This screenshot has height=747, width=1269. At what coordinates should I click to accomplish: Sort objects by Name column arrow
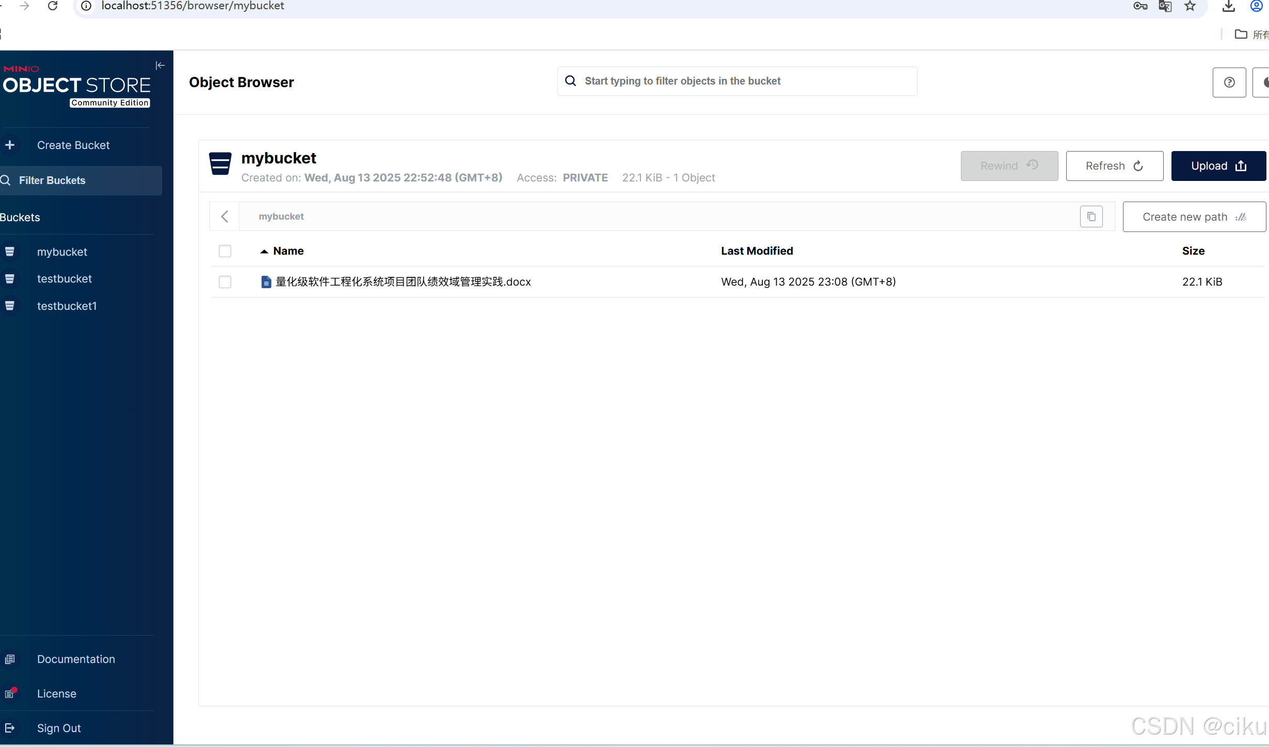(x=264, y=251)
